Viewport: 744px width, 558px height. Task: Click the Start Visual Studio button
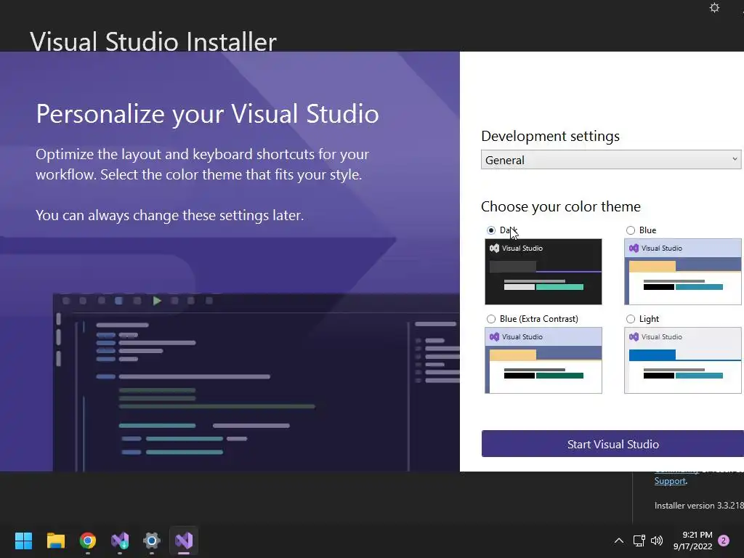coord(612,444)
